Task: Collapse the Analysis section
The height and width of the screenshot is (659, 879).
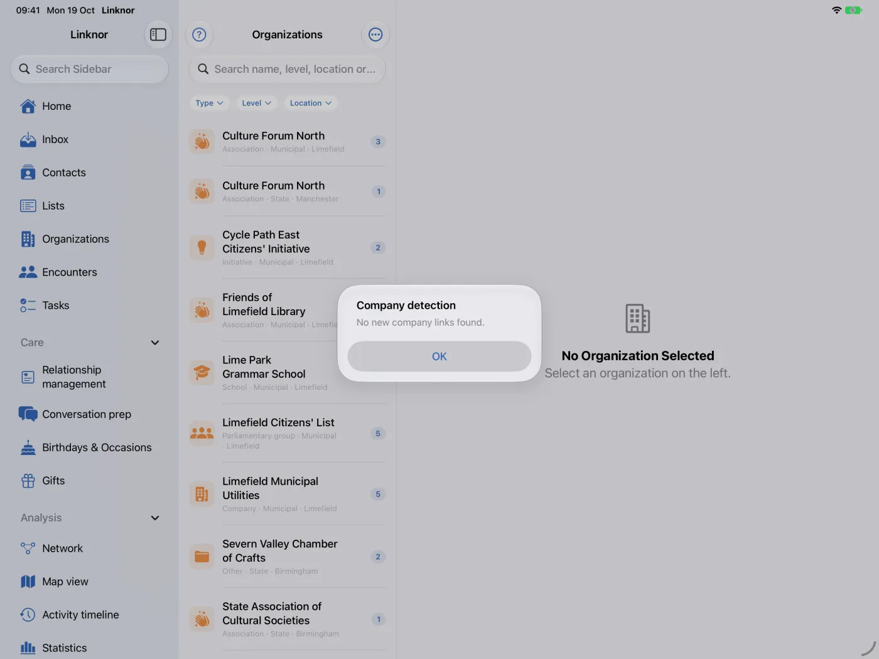Action: pos(155,518)
